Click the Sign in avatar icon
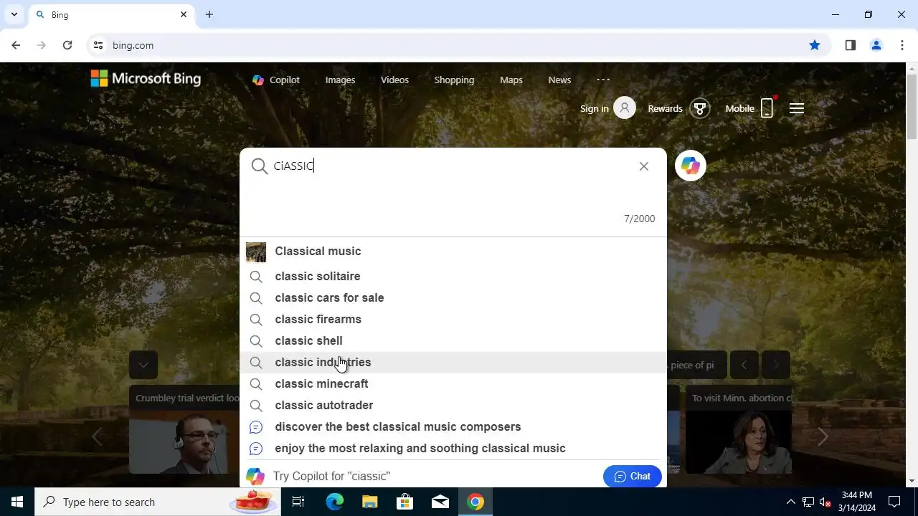This screenshot has height=516, width=918. pyautogui.click(x=625, y=108)
